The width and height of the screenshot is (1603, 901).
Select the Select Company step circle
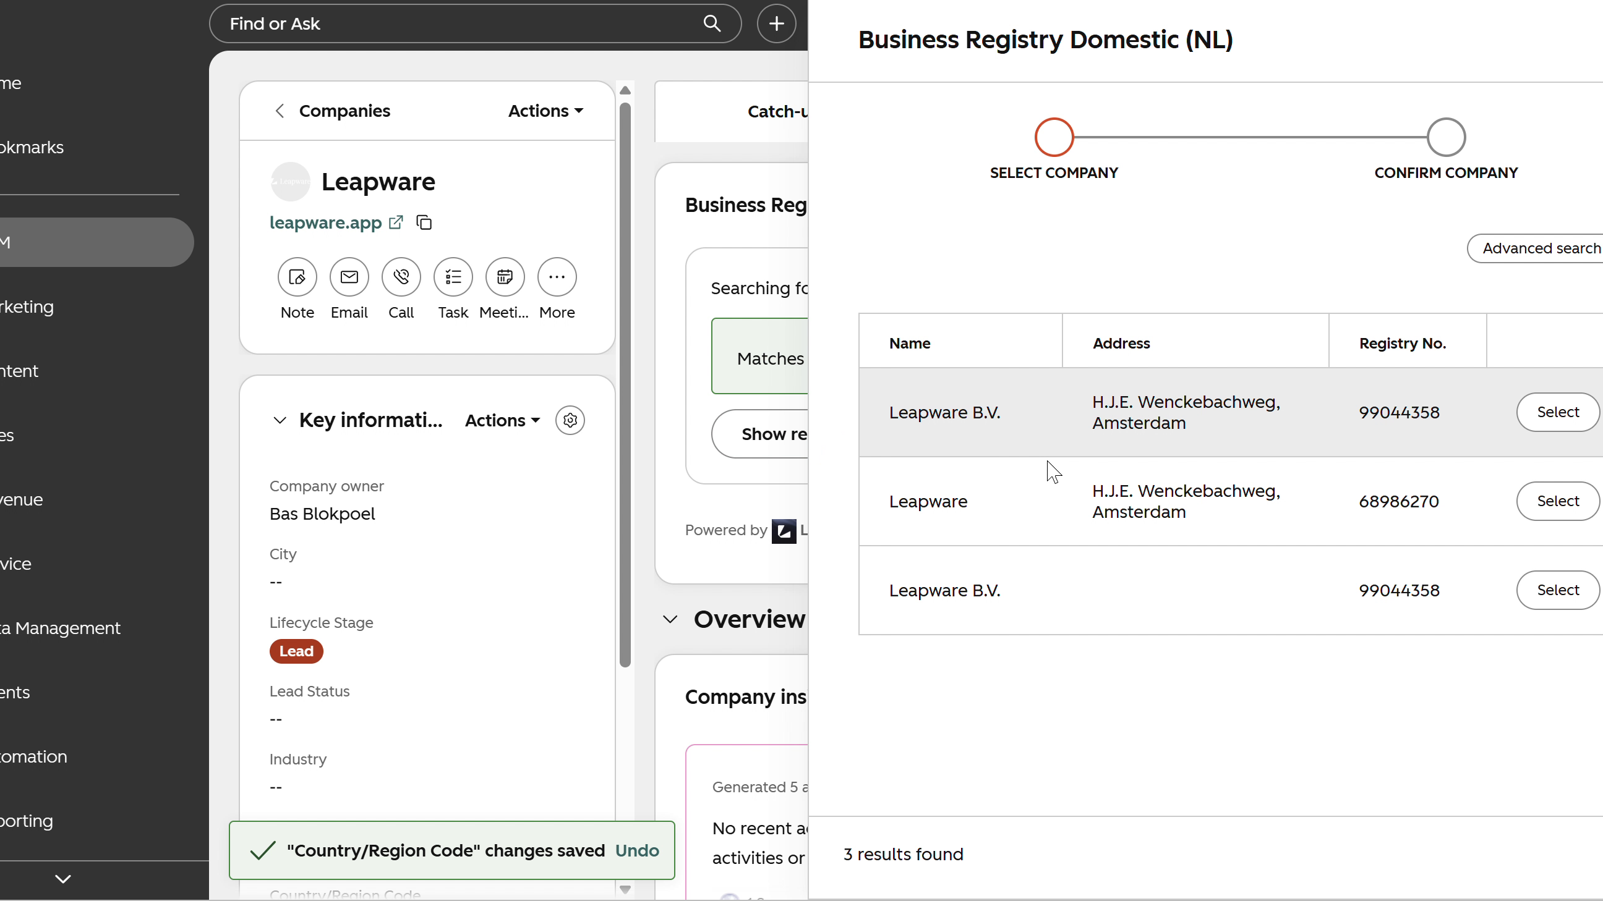tap(1054, 137)
